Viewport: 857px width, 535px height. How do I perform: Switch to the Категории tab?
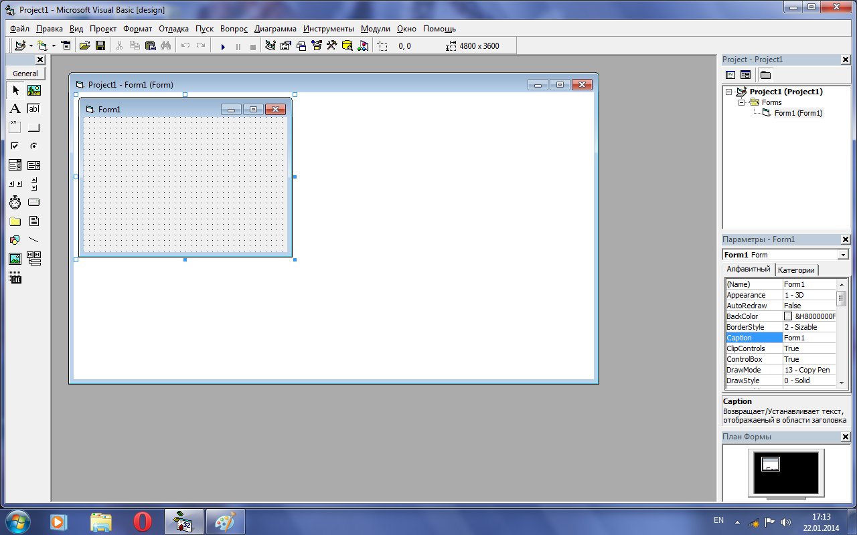click(797, 270)
